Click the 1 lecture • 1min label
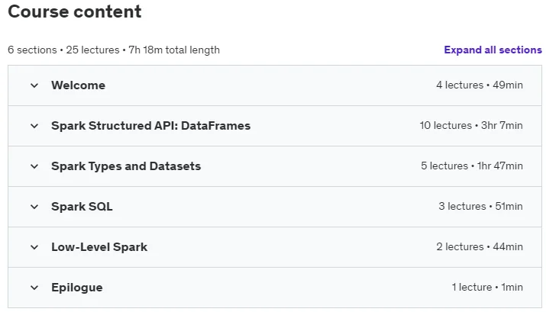The width and height of the screenshot is (546, 312). (487, 288)
